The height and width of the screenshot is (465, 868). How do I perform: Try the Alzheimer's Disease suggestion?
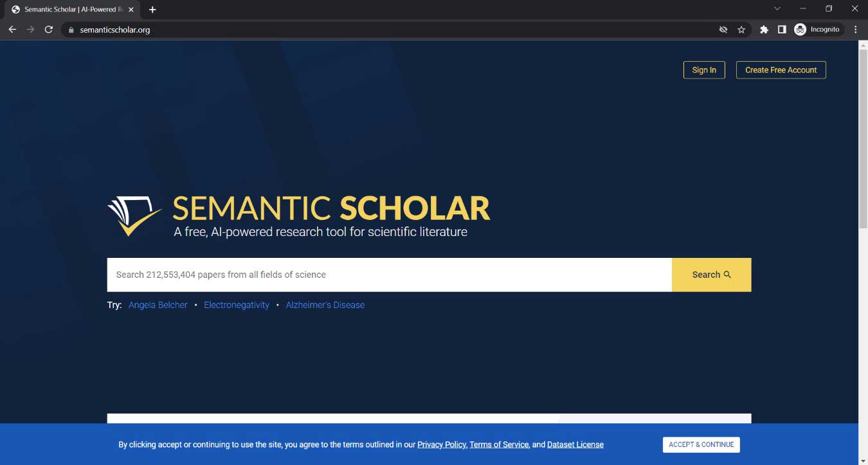(325, 305)
